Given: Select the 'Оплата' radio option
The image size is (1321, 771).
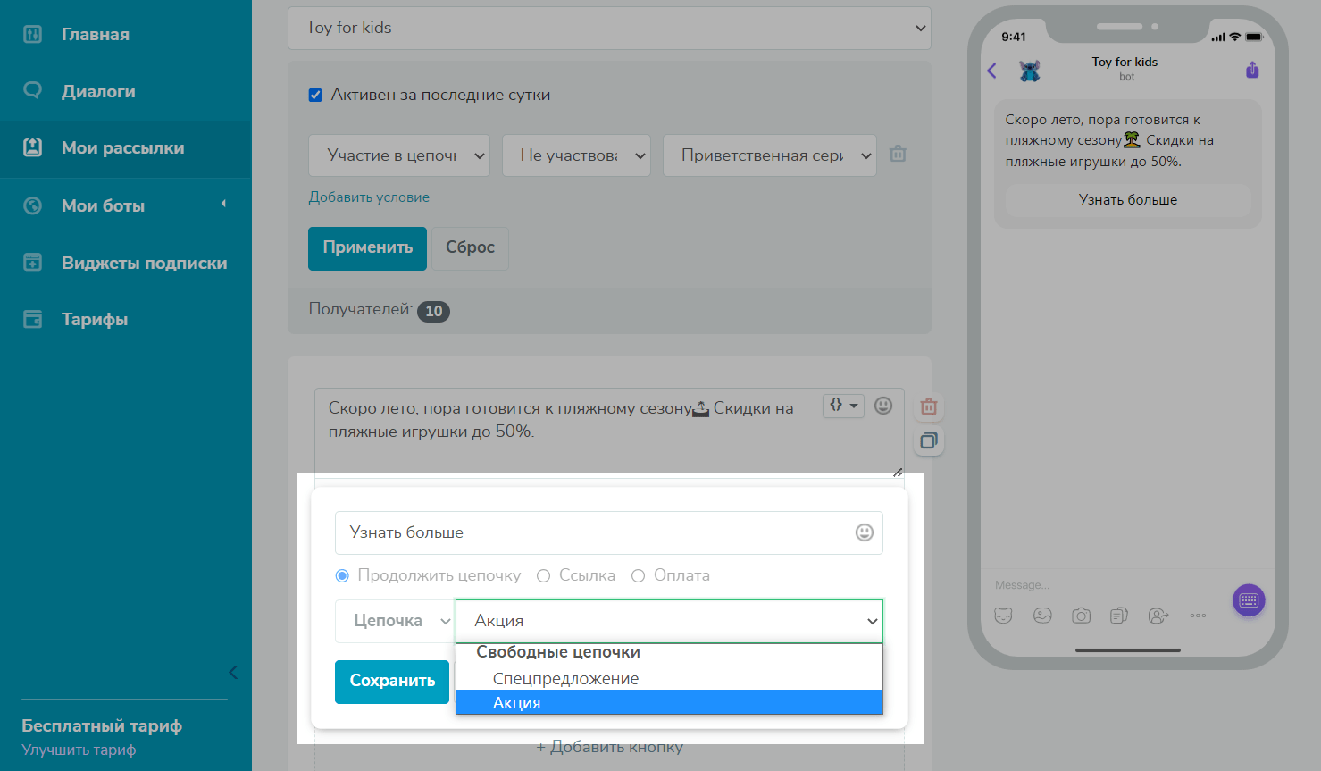Looking at the screenshot, I should click(x=638, y=576).
